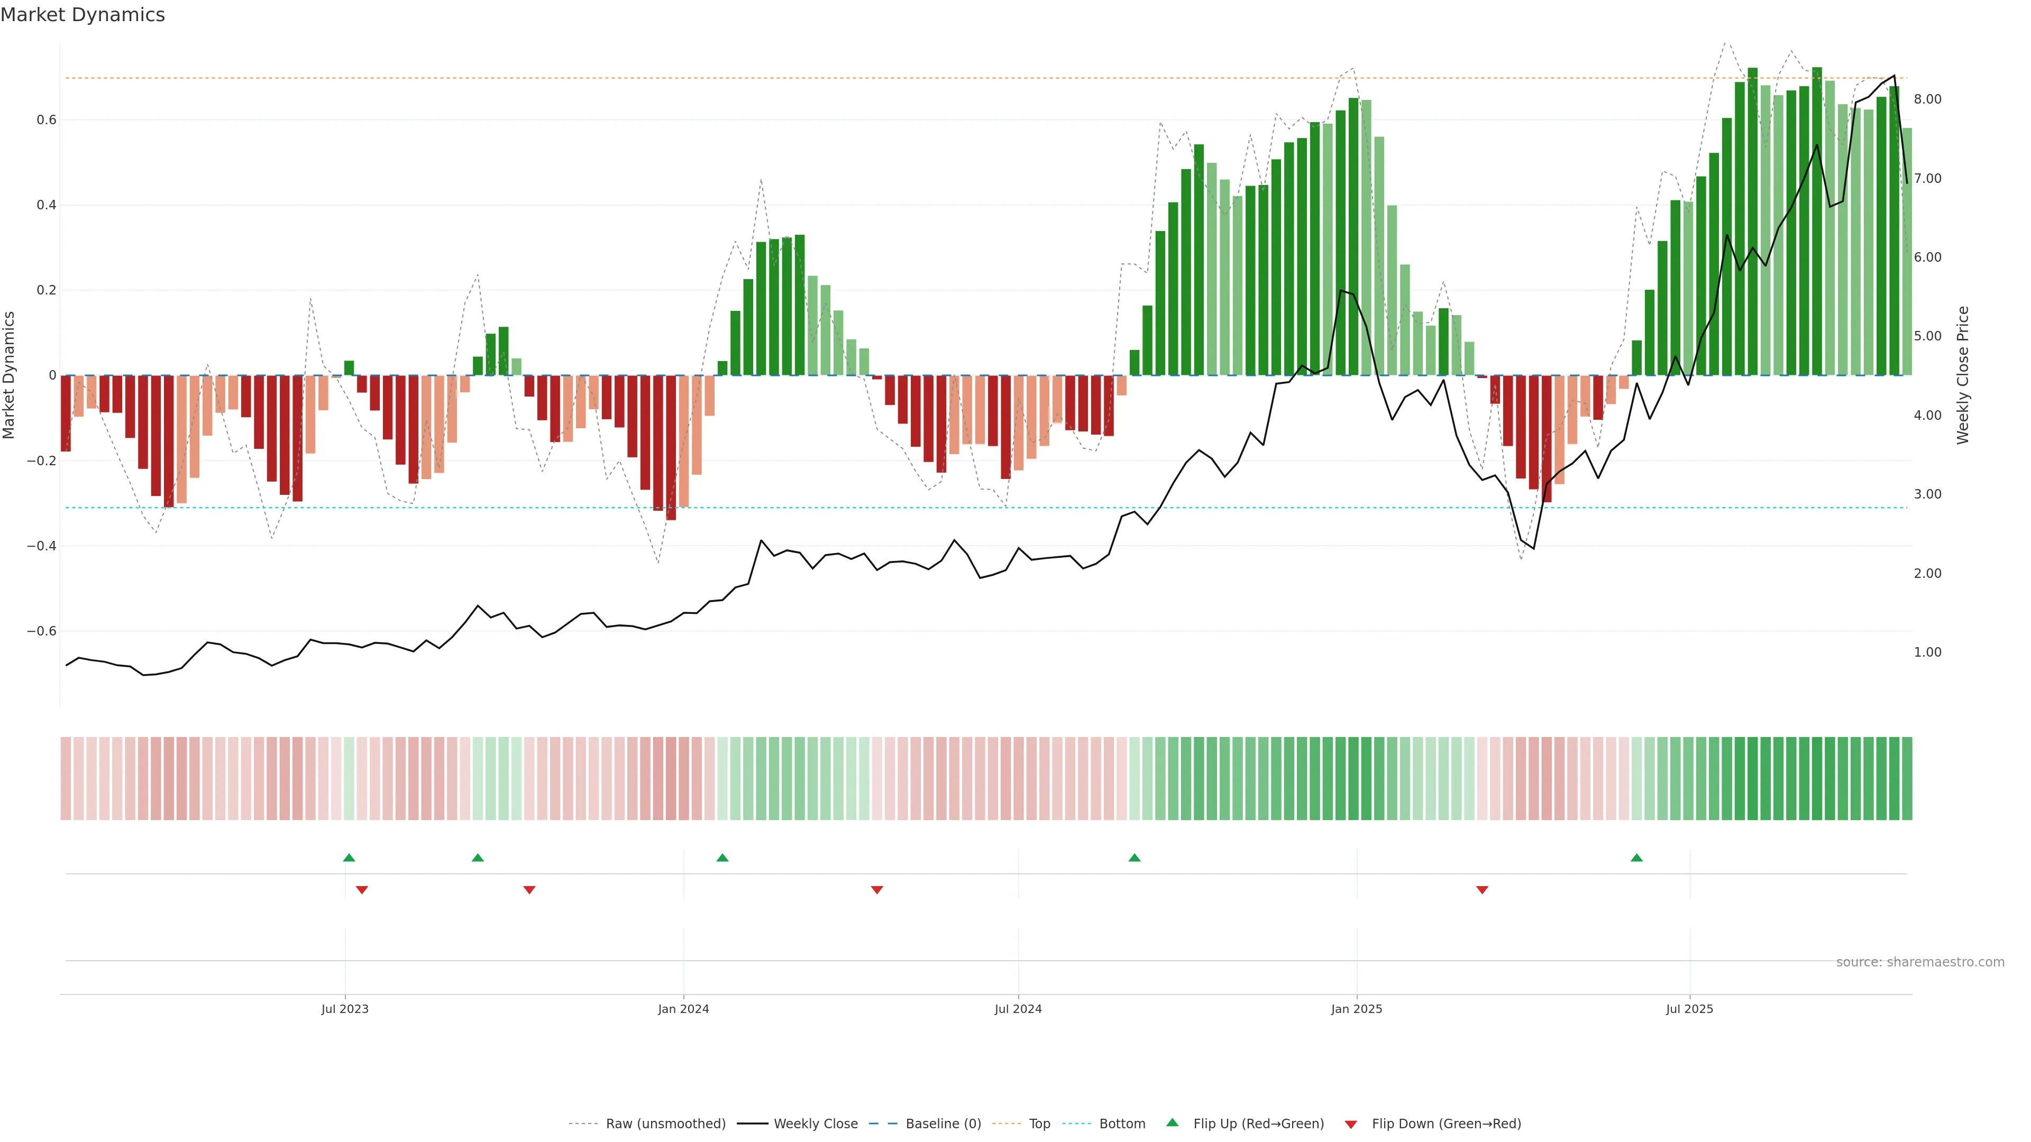Screen dimensions: 2031x1142
Task: Toggle the Weekly Close legend entry
Action: [815, 1124]
